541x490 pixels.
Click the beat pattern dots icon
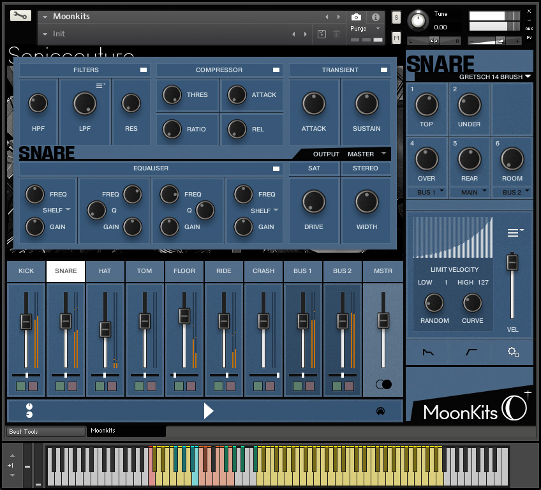pos(29,410)
